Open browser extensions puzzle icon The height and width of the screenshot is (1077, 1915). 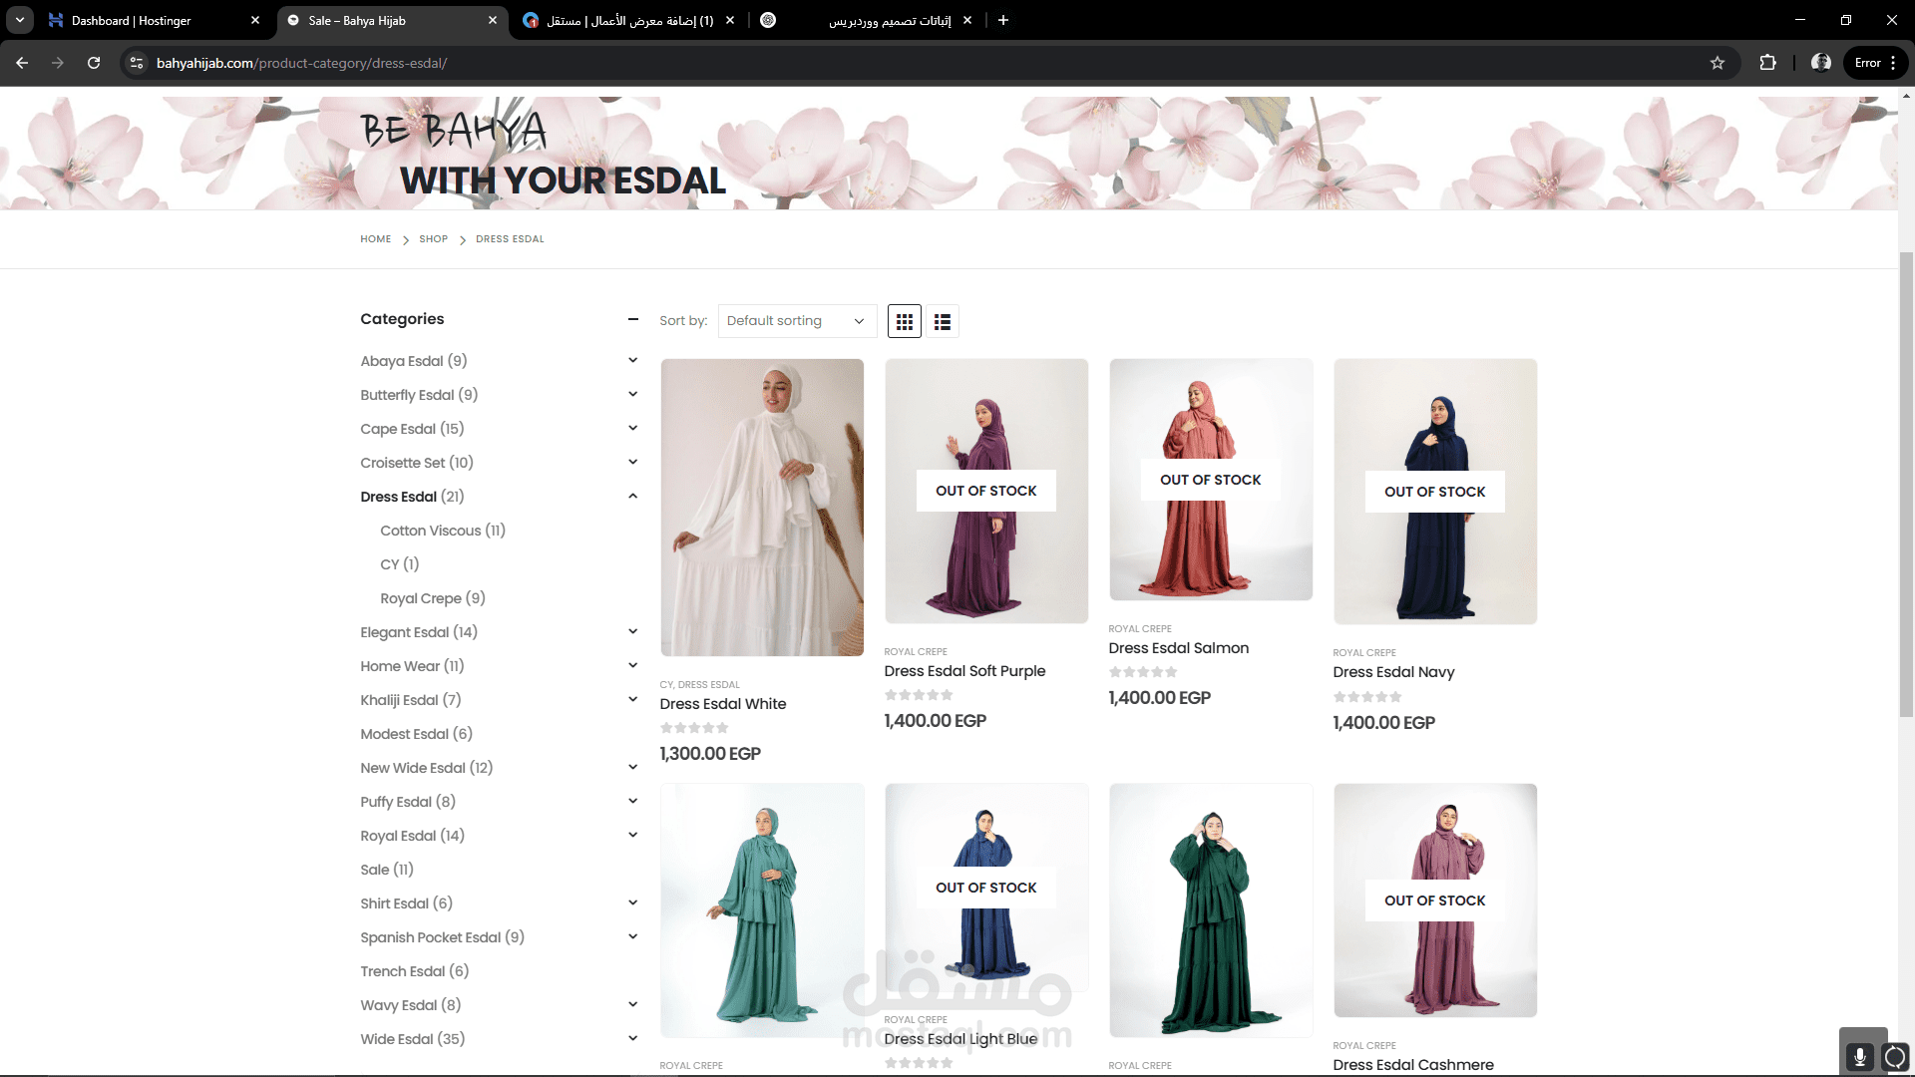(x=1767, y=63)
